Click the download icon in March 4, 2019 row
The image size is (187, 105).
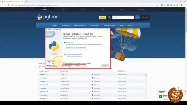point(92,92)
